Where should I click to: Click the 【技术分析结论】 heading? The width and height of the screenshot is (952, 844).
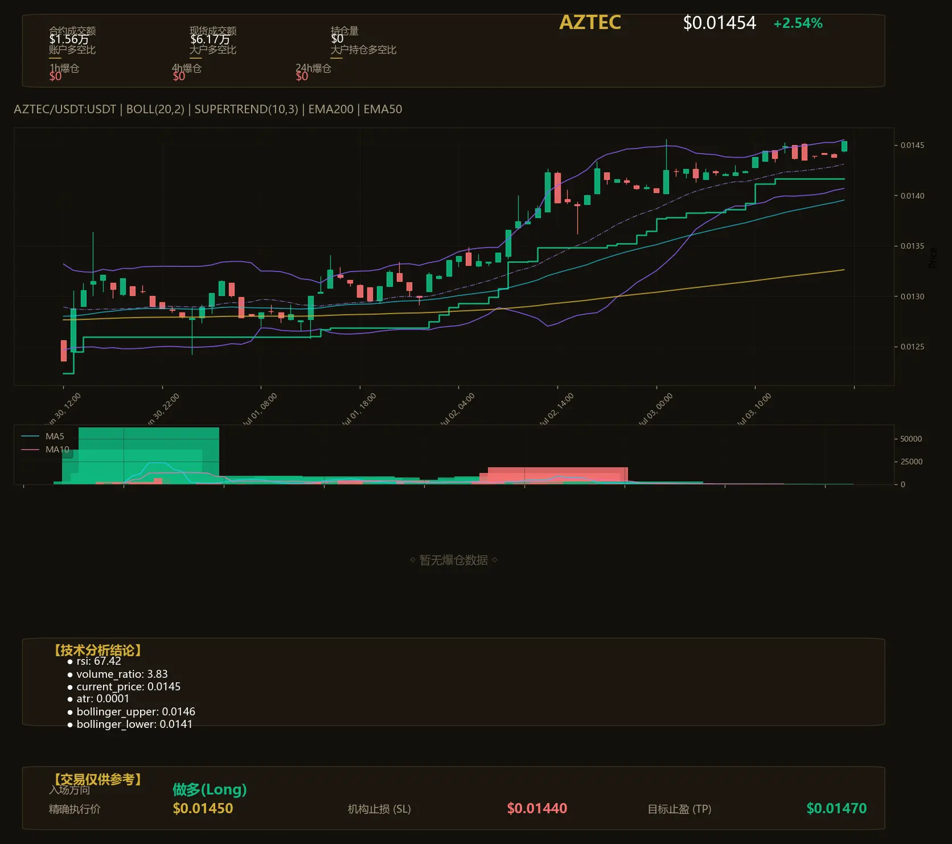97,651
